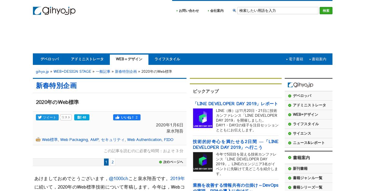Open the お問い合わせ link
The width and height of the screenshot is (365, 191).
click(189, 11)
